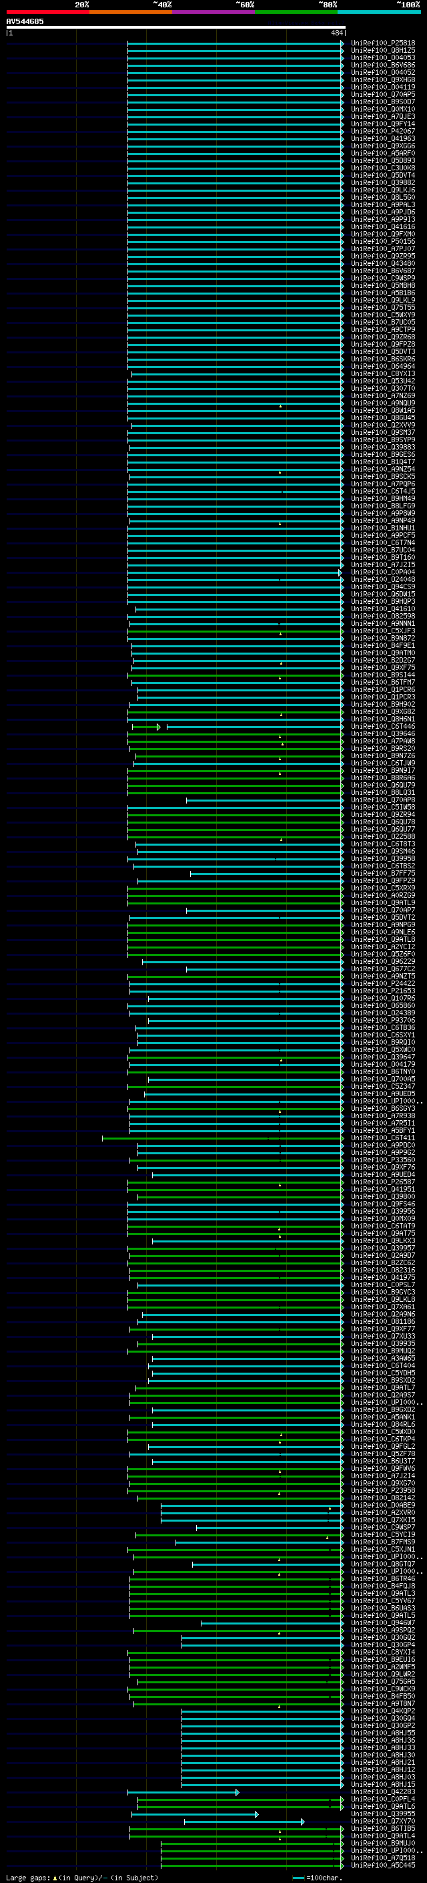
Task: Open hit UniRef100_B6V686
Action: [383, 65]
